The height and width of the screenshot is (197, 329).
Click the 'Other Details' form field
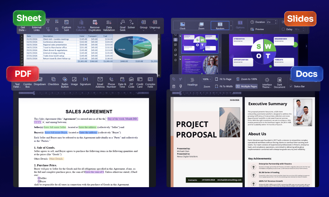pyautogui.click(x=56, y=159)
